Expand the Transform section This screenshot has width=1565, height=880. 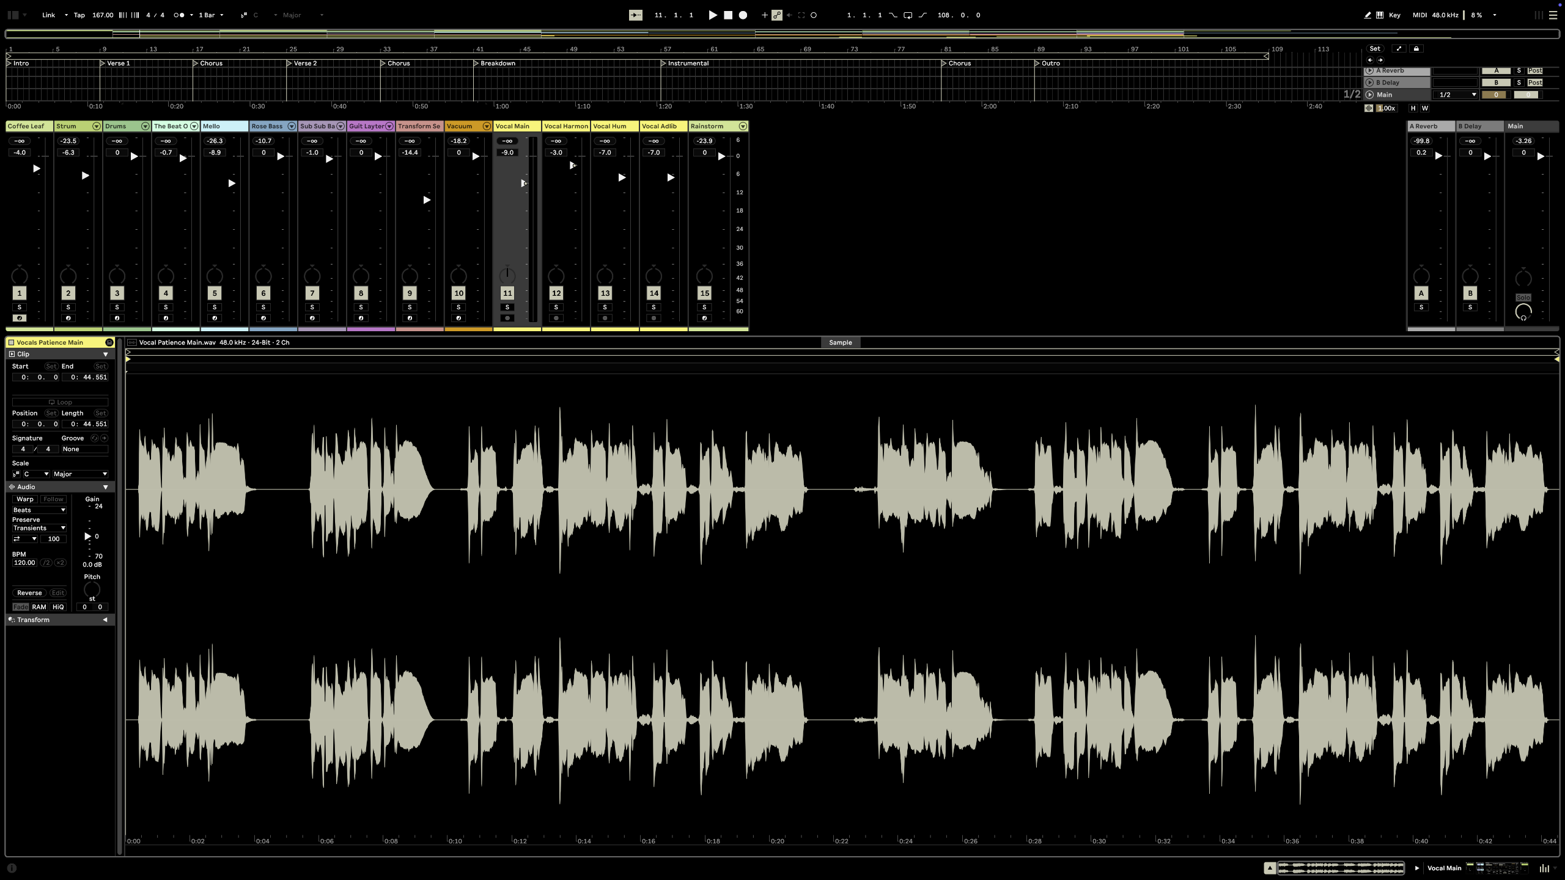click(x=105, y=620)
